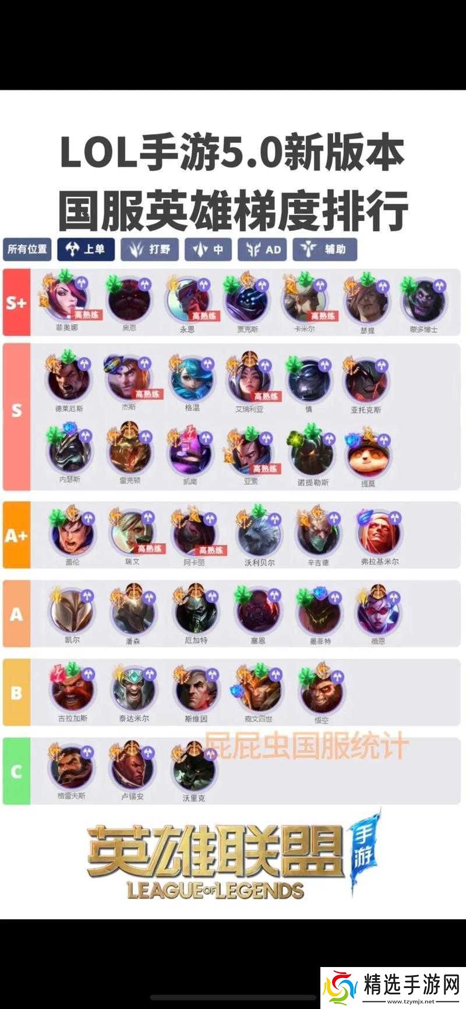Viewport: 466px width, 1009px height.
Task: Select 盖伦 champion in A+ tier
Action: click(x=72, y=535)
